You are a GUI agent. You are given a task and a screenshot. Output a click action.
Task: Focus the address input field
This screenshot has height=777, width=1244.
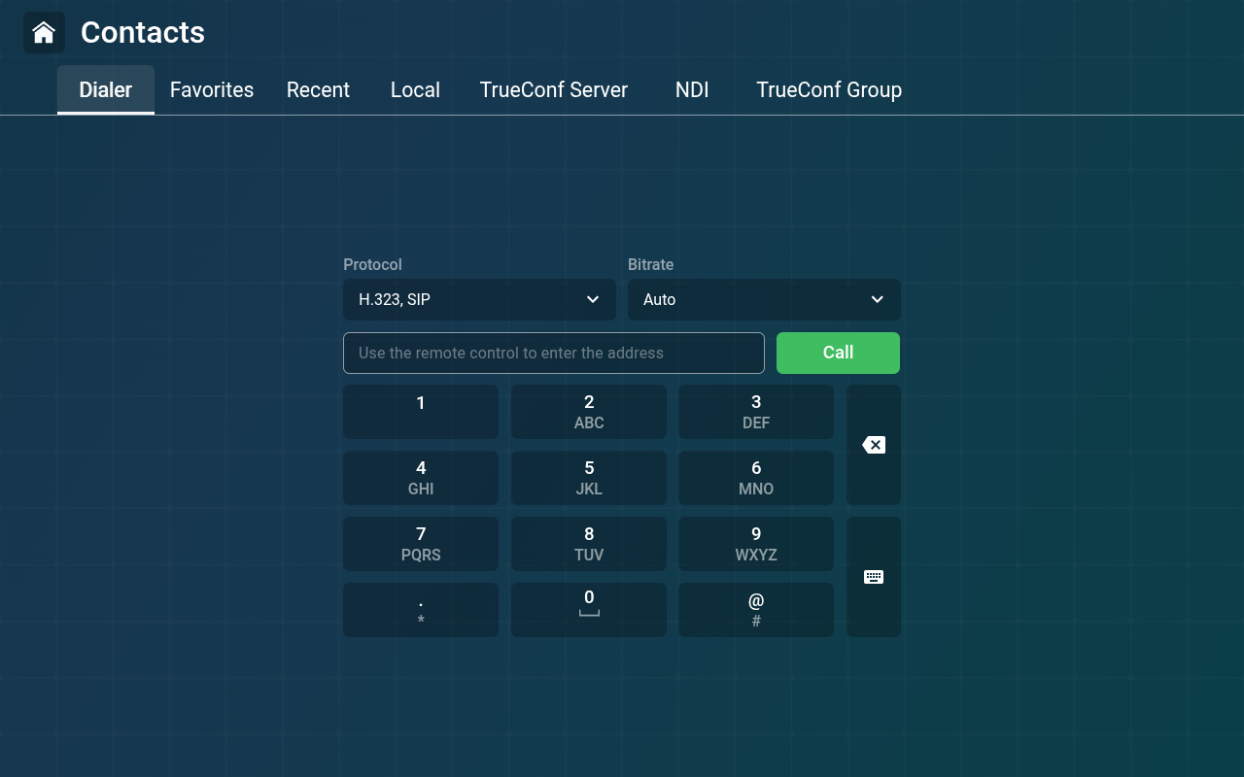pyautogui.click(x=554, y=353)
